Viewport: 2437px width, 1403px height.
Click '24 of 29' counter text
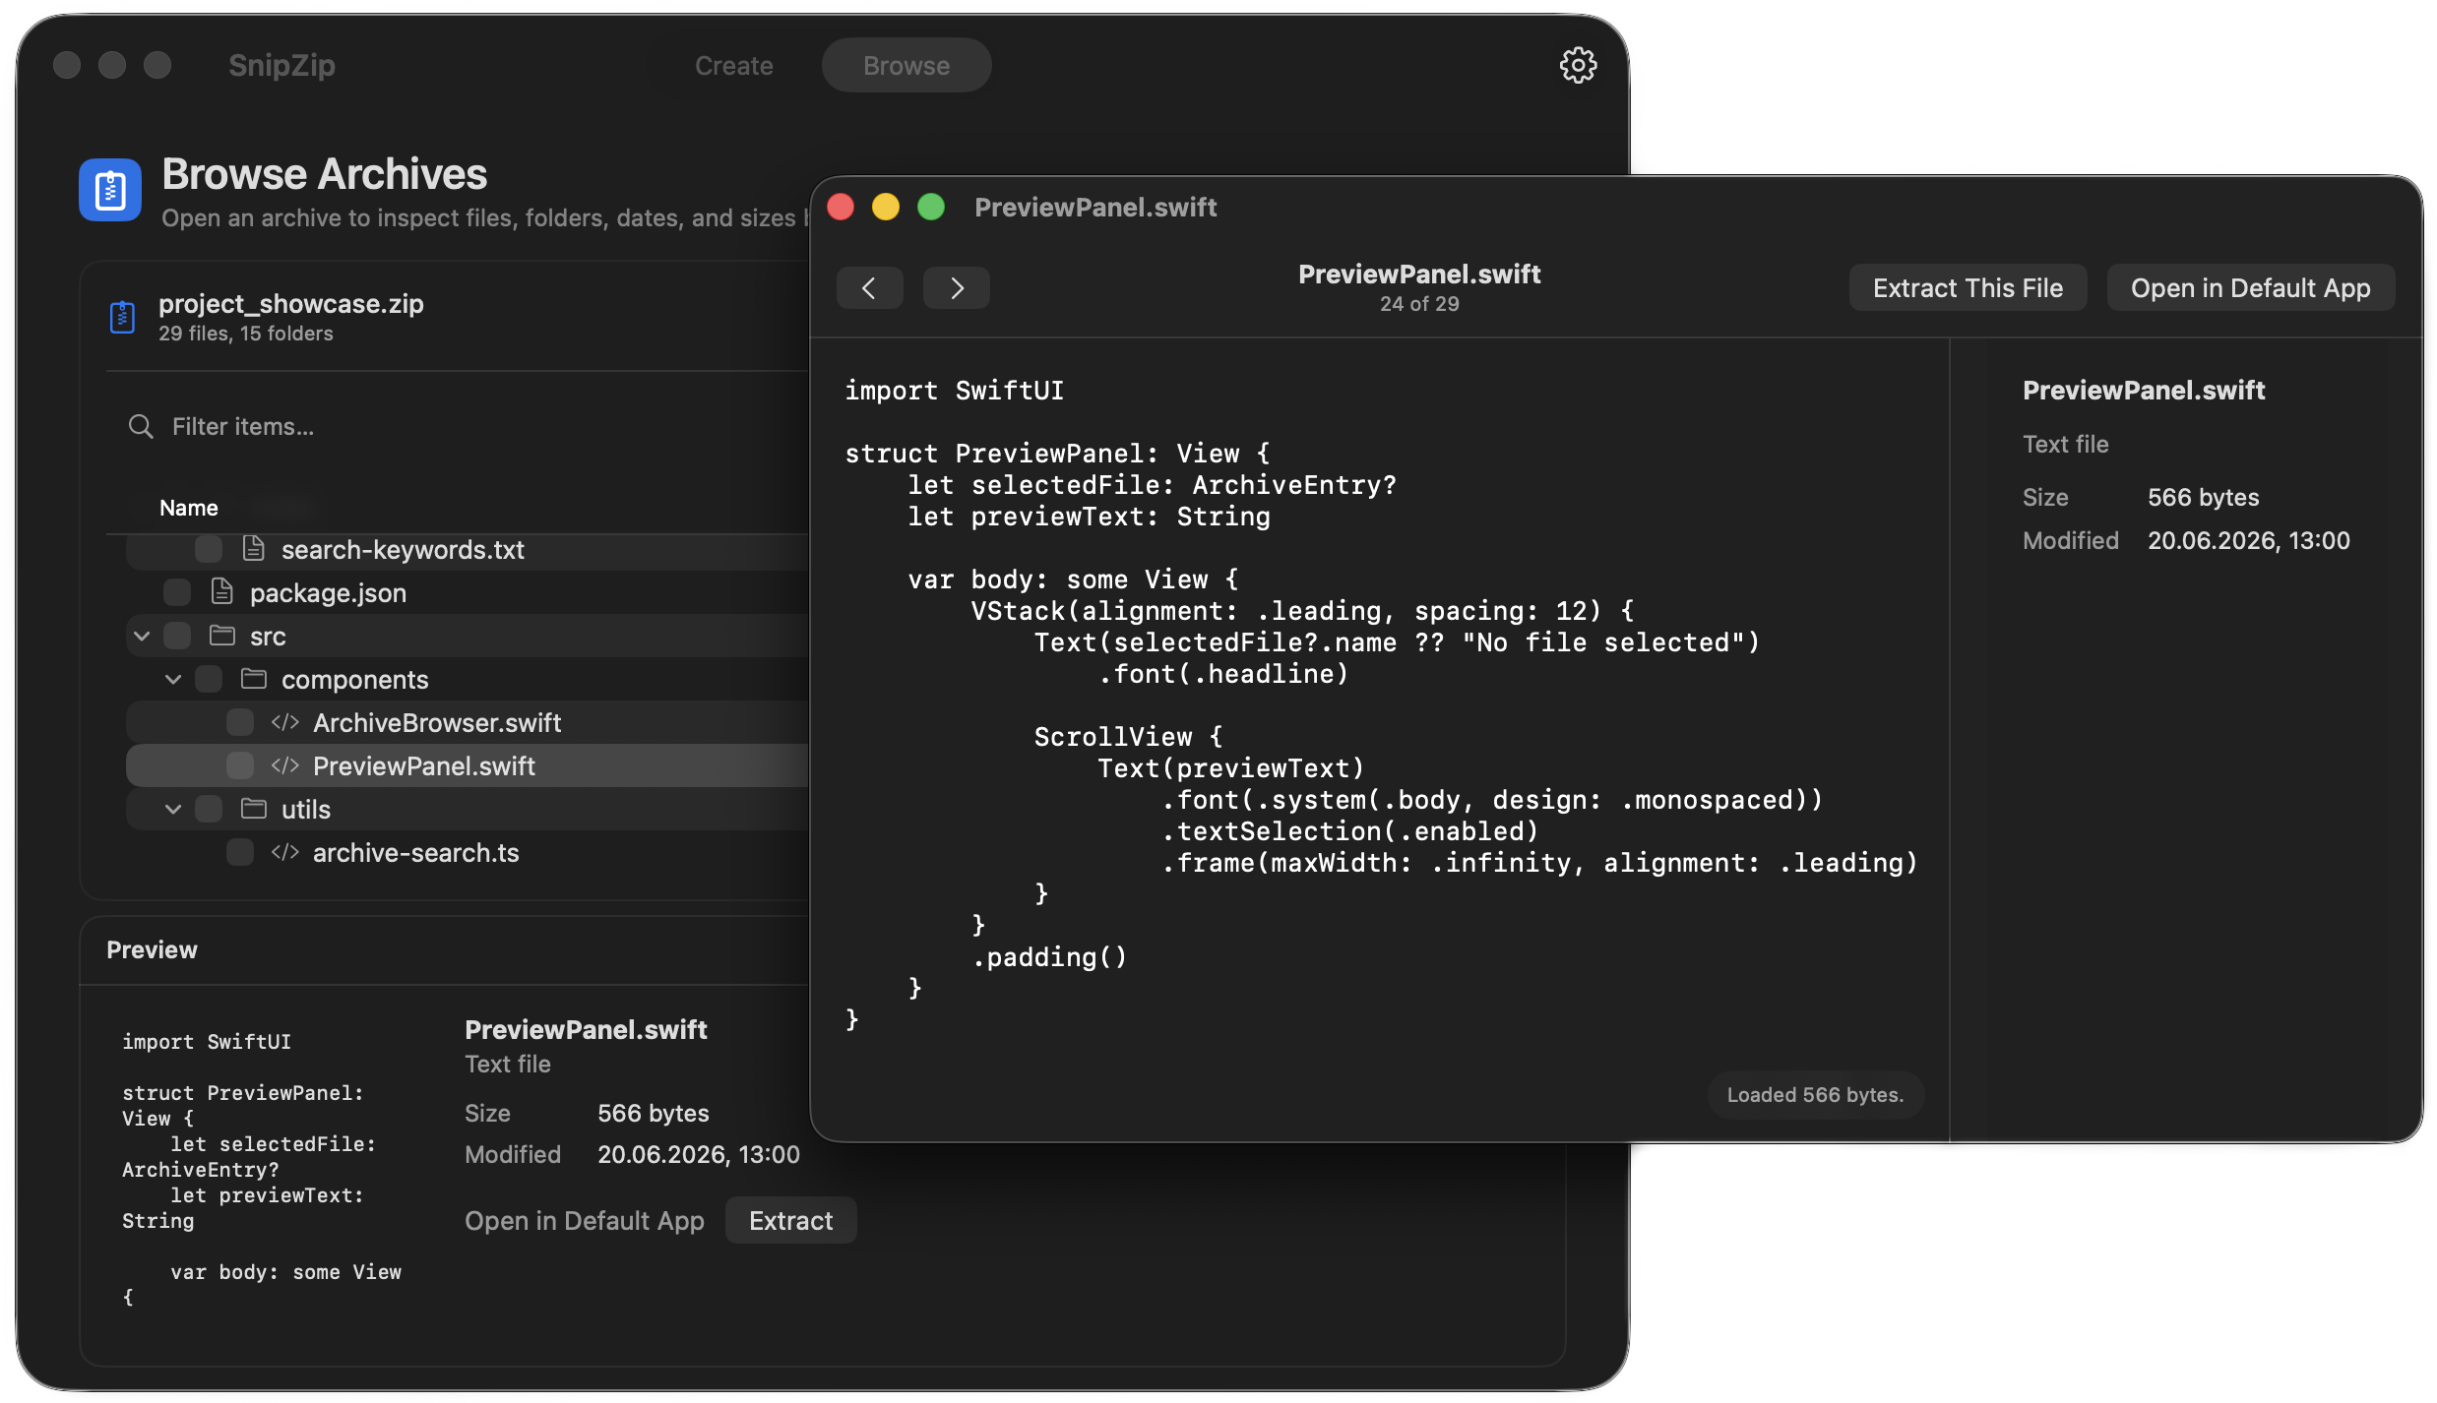point(1419,303)
